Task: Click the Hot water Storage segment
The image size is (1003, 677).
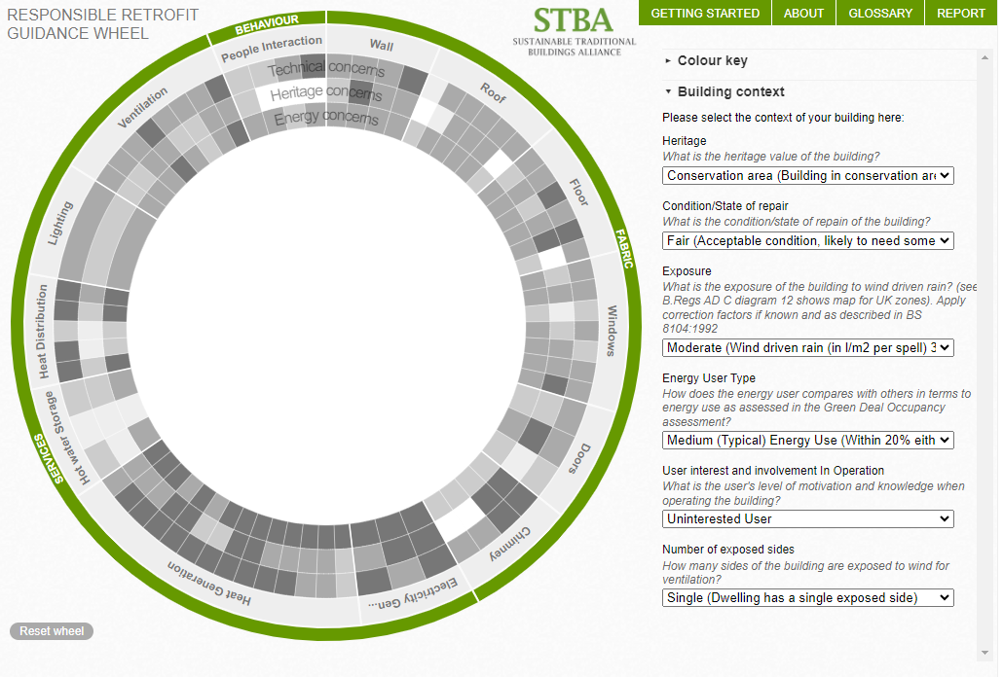Action: point(57,436)
